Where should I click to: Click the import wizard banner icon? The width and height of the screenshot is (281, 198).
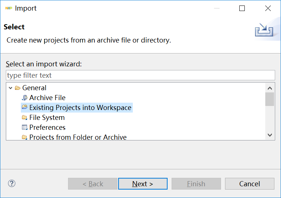pyautogui.click(x=264, y=30)
